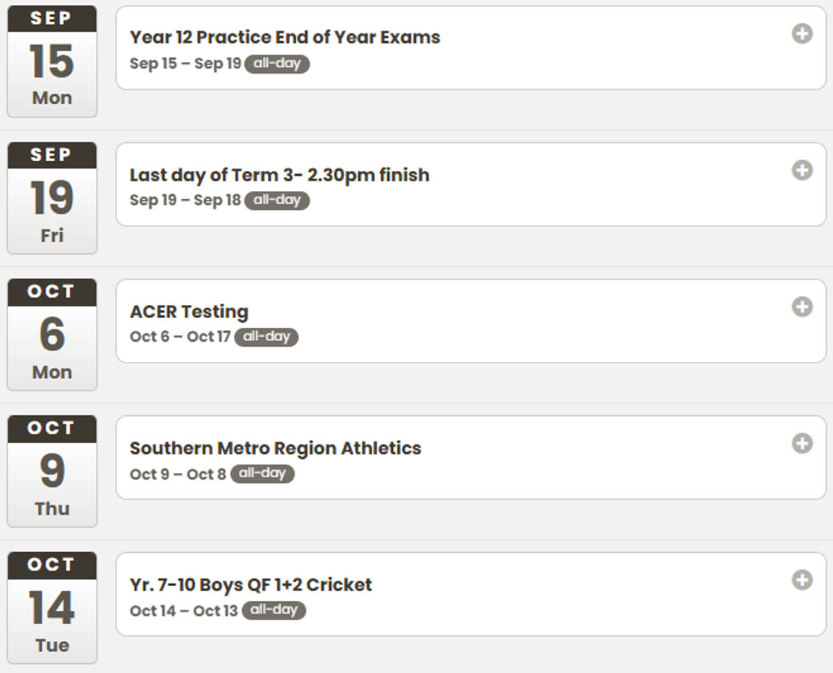Expand the Year 12 Practice Exams plus icon
Image resolution: width=833 pixels, height=673 pixels.
point(802,33)
